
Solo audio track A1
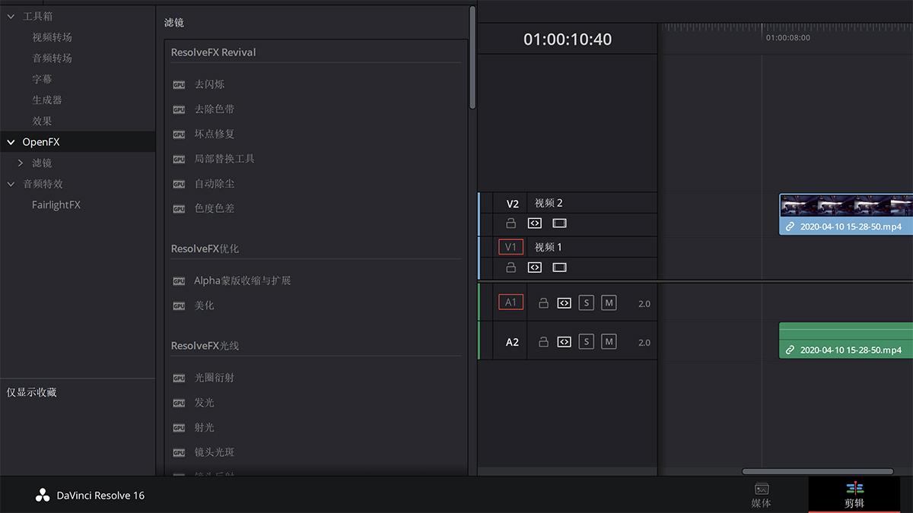[586, 302]
